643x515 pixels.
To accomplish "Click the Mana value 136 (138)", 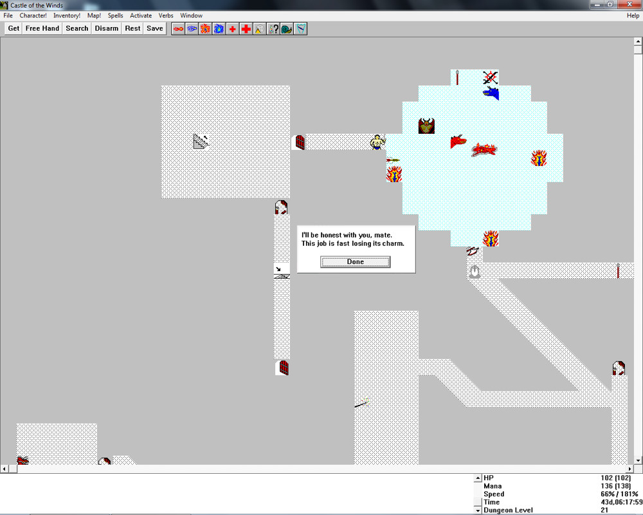I will 615,486.
